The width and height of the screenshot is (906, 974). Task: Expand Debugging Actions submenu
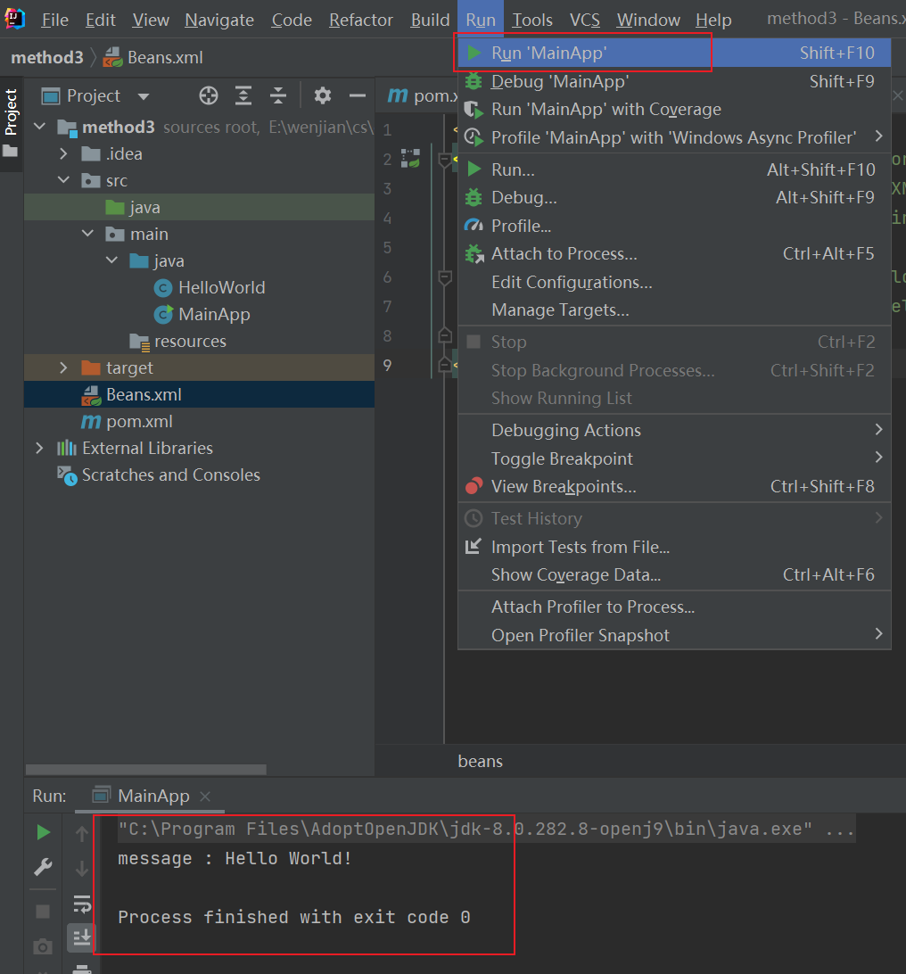tap(674, 430)
